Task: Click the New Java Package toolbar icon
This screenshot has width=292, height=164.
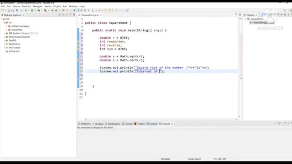Action: tap(52, 10)
